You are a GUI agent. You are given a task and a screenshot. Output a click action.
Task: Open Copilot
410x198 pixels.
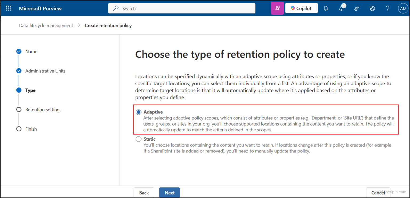pyautogui.click(x=301, y=8)
